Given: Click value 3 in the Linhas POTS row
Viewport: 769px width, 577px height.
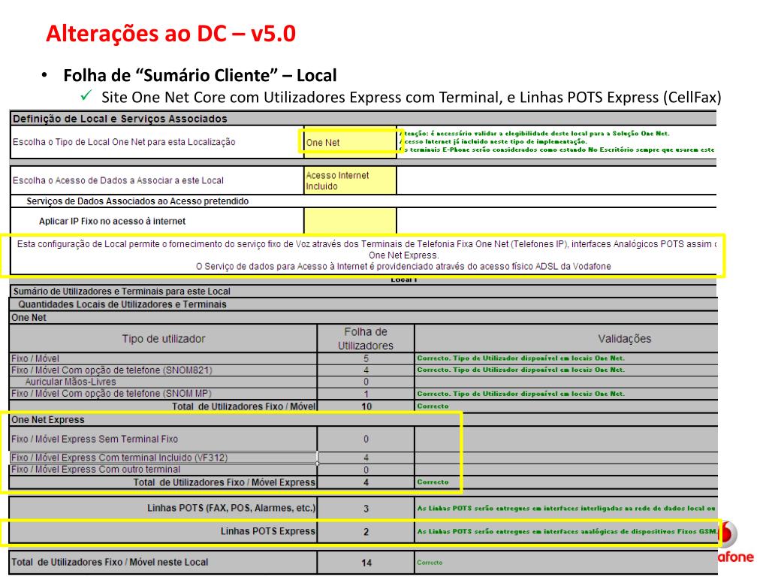Looking at the screenshot, I should (366, 509).
